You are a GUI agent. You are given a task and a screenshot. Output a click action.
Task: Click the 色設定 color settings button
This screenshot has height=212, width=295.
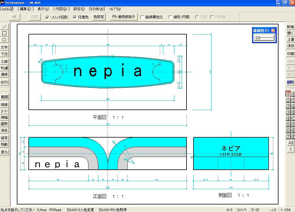99,17
